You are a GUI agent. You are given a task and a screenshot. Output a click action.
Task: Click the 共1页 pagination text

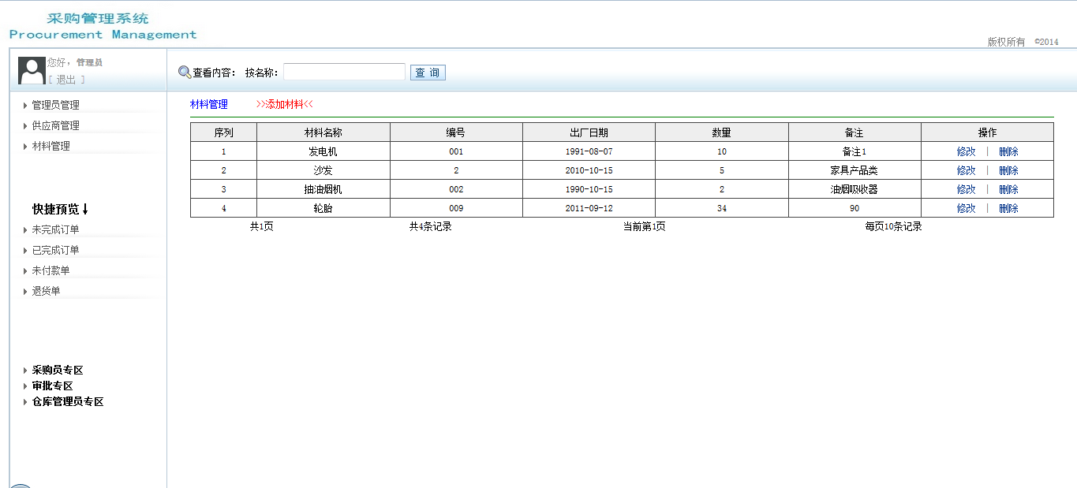coord(262,226)
